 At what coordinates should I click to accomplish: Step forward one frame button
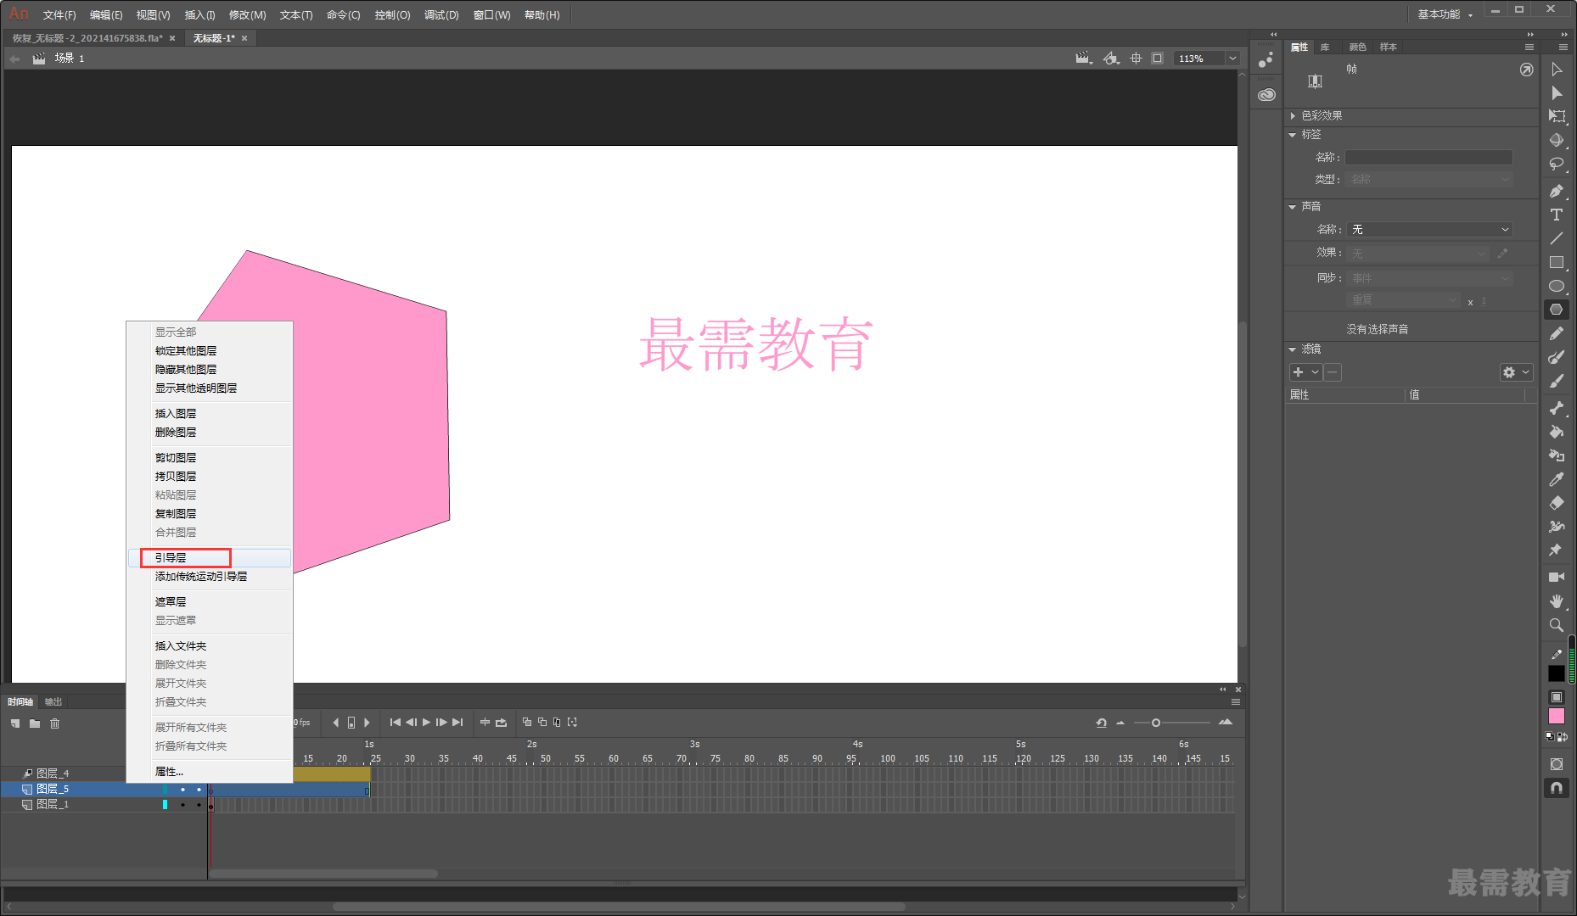(x=441, y=723)
